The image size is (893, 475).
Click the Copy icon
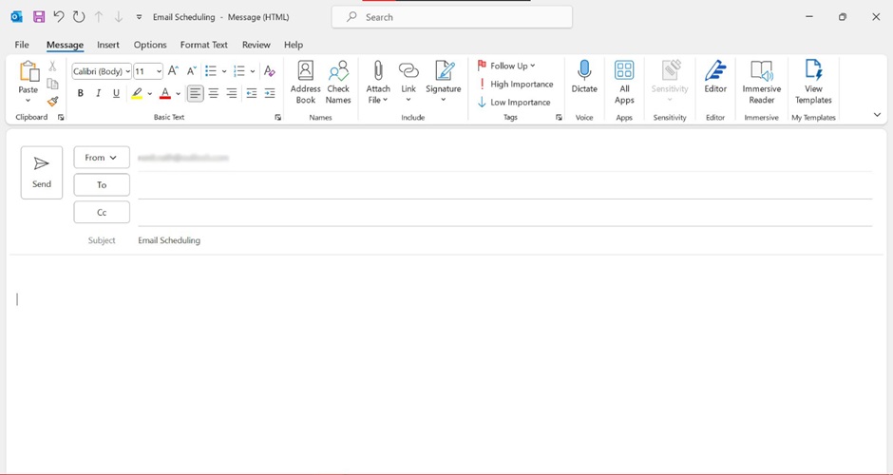point(52,84)
